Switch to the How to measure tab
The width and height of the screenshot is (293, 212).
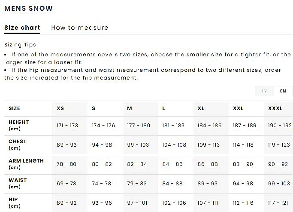click(80, 28)
